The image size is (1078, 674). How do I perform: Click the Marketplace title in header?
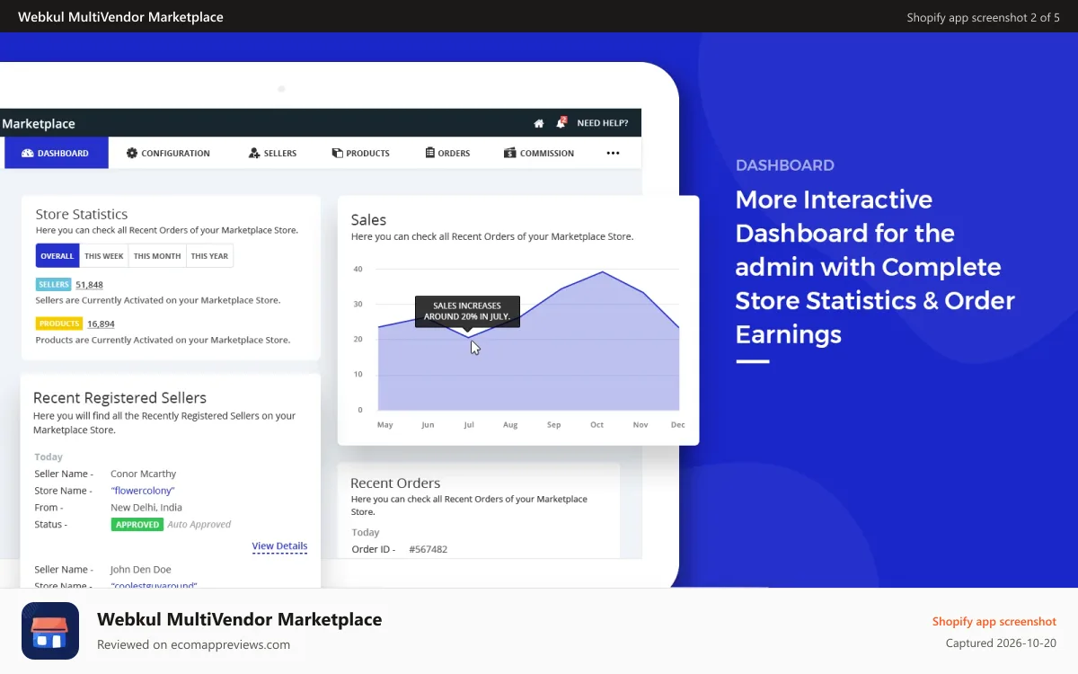(39, 124)
